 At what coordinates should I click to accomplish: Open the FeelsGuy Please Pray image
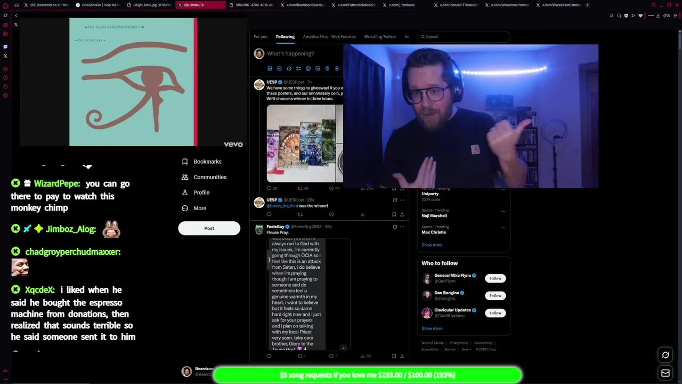click(x=308, y=294)
